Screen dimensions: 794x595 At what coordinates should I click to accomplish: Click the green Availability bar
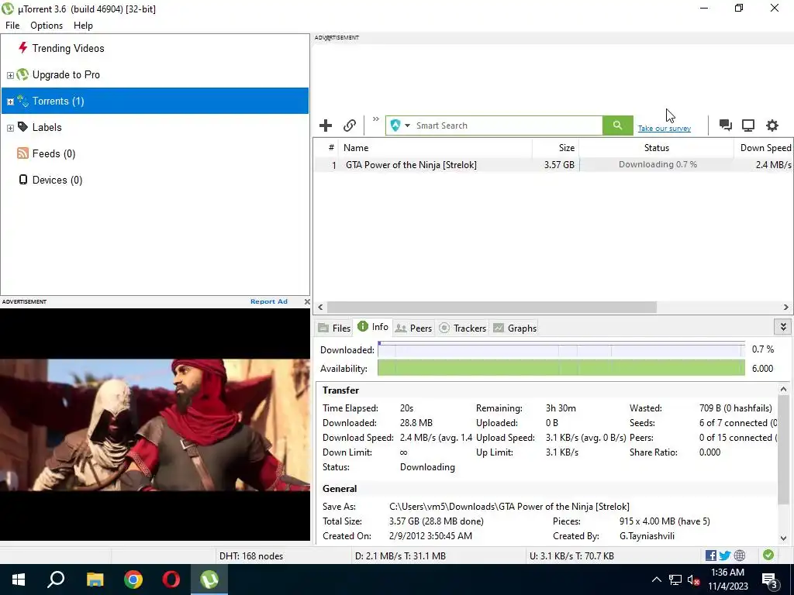pos(561,368)
